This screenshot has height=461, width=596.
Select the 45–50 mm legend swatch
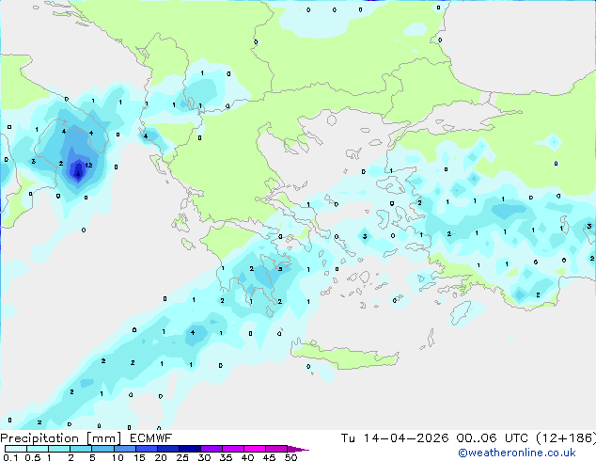tap(276, 449)
